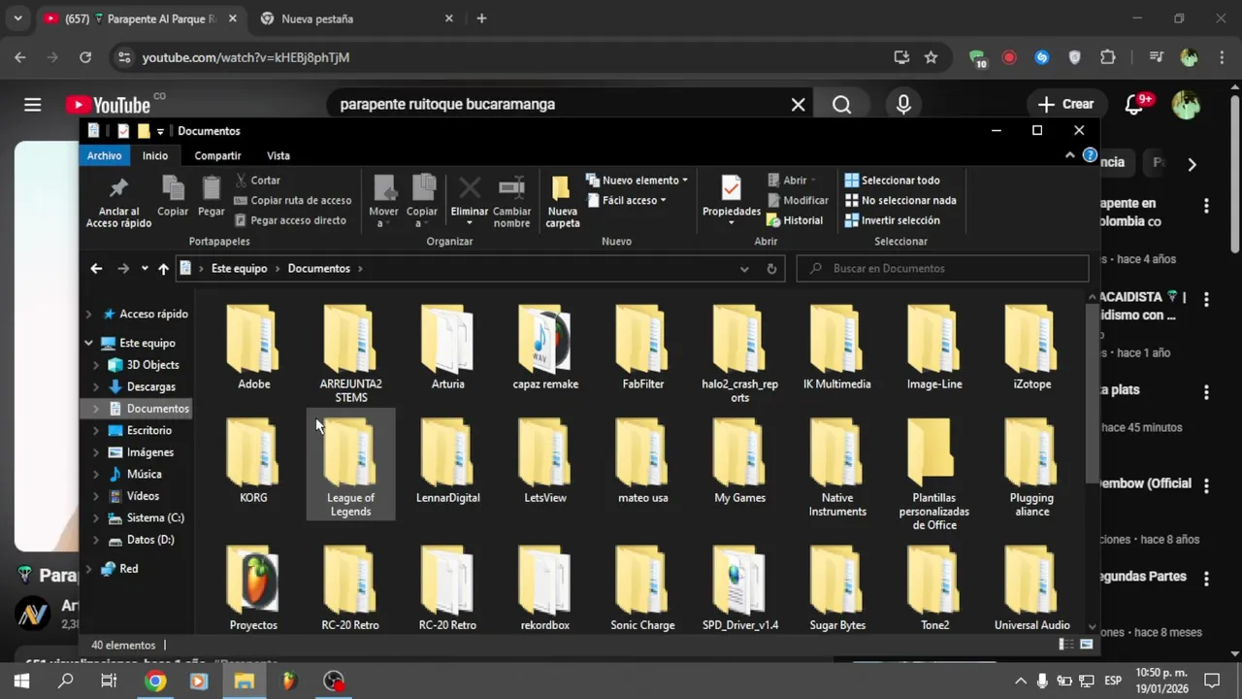Collapse Este equipo tree node
Image resolution: width=1242 pixels, height=699 pixels.
pos(88,343)
